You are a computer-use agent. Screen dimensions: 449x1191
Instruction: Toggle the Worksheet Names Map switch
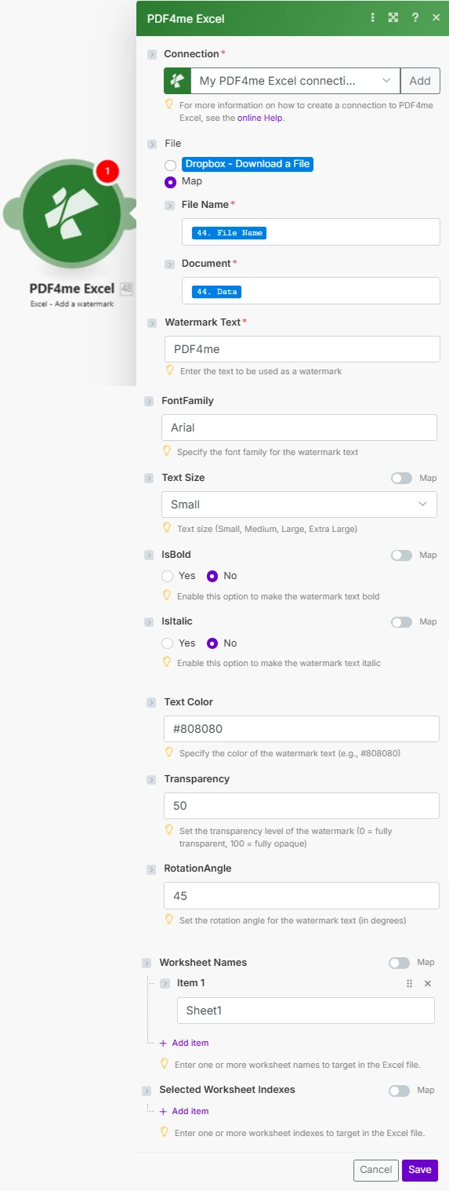click(x=399, y=963)
